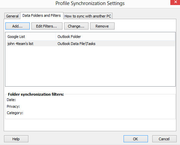180x145 pixels.
Task: Click the Outlook Data File\Tasks entry
Action: point(76,44)
